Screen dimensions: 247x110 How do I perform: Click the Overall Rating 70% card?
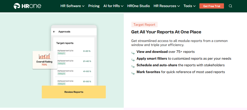[x=45, y=60]
